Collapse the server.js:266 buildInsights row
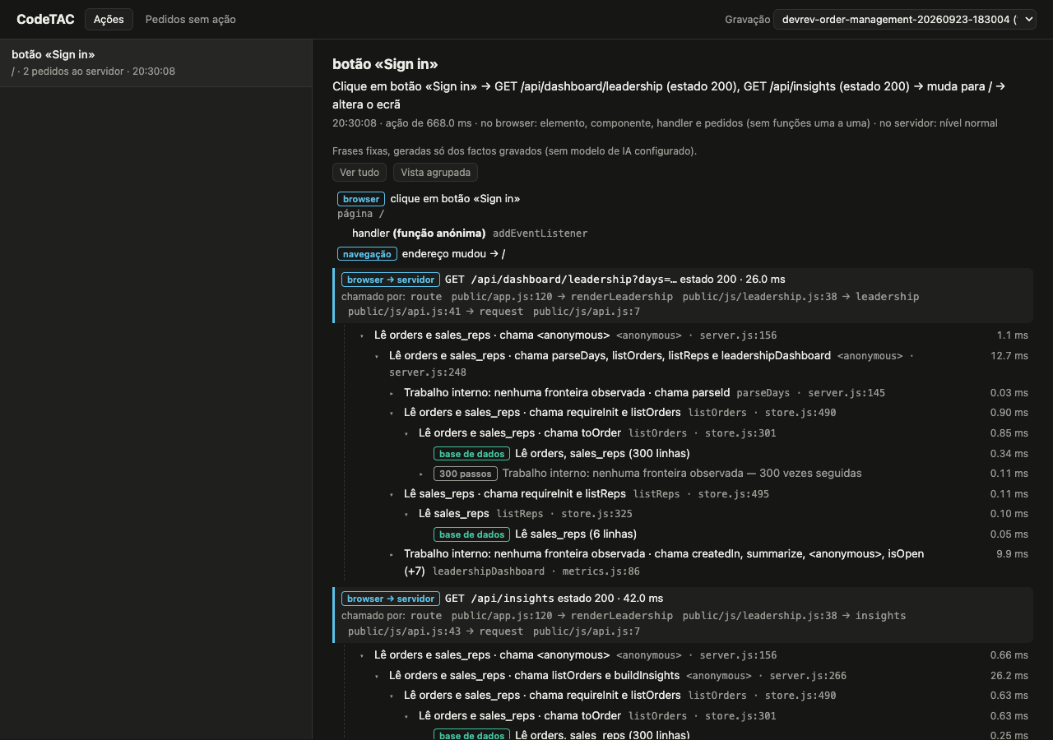This screenshot has width=1053, height=740. pyautogui.click(x=377, y=676)
